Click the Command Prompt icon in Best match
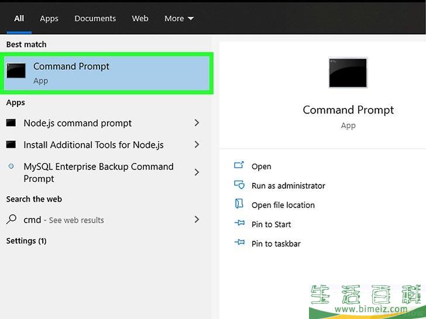The image size is (426, 319). click(16, 71)
